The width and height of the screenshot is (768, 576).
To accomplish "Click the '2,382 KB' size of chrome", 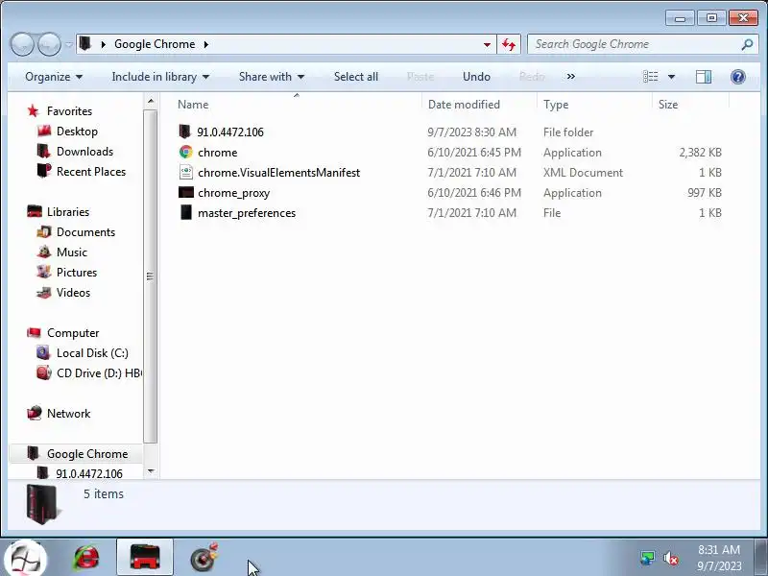I will (x=700, y=153).
